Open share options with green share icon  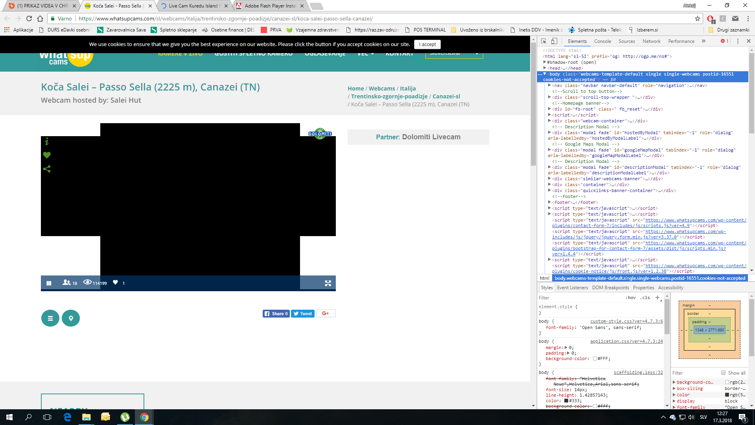point(47,169)
